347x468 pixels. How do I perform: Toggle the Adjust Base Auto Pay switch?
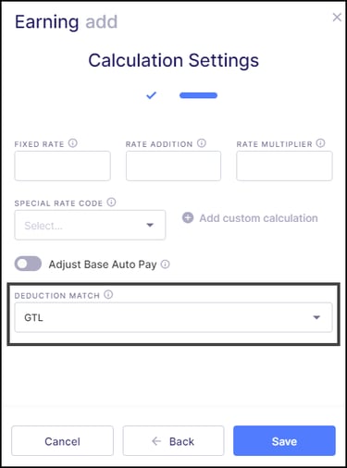click(28, 264)
